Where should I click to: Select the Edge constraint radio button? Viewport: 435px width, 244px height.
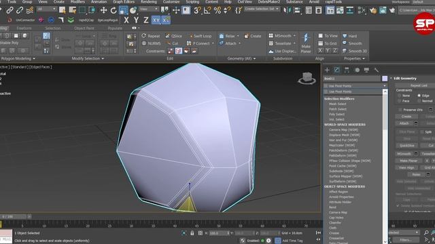tap(419, 96)
